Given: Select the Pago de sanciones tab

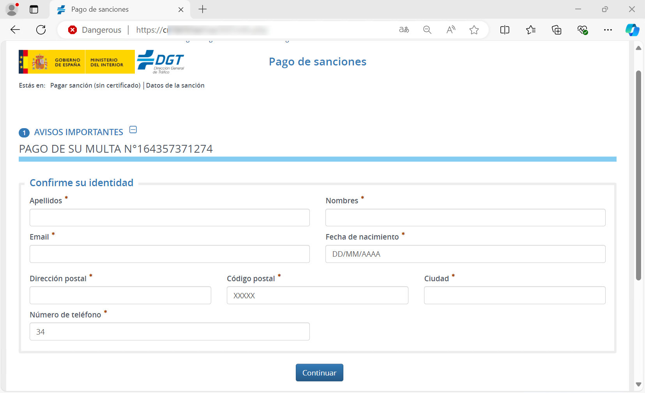Looking at the screenshot, I should 100,9.
